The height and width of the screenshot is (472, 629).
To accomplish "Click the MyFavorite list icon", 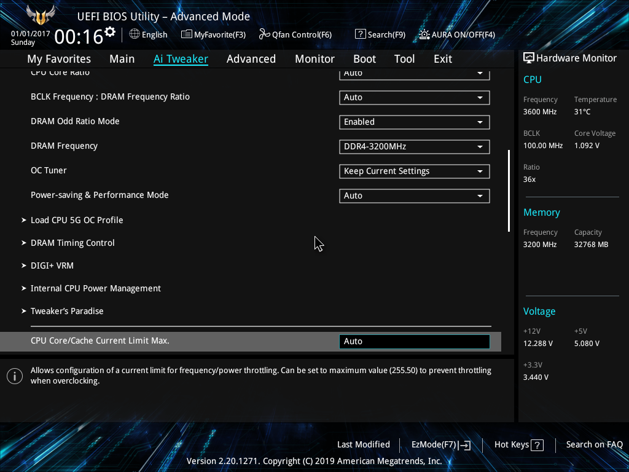I will pos(187,34).
